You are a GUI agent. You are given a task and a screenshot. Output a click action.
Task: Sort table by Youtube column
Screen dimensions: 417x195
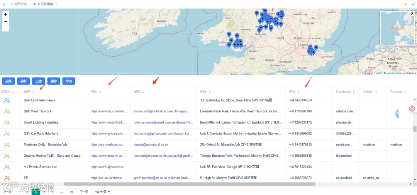(405, 92)
